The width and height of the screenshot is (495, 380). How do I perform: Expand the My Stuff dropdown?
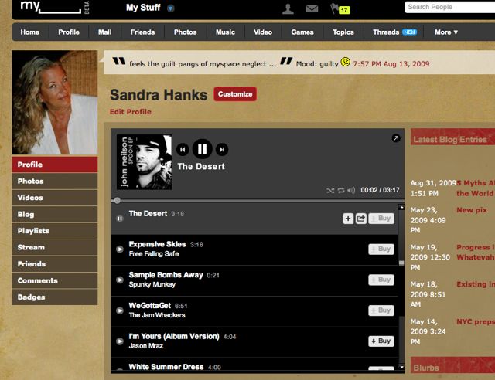[x=170, y=8]
